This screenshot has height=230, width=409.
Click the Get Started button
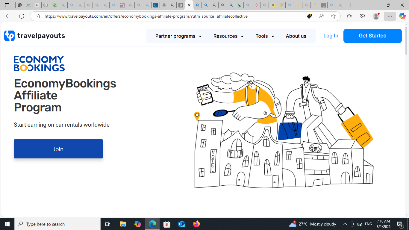[x=372, y=36]
